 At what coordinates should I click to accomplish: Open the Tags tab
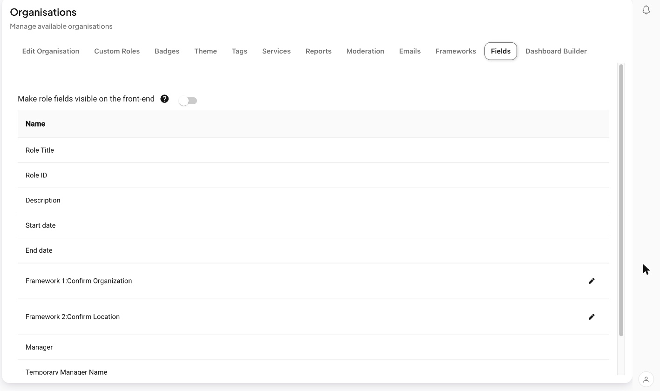239,51
